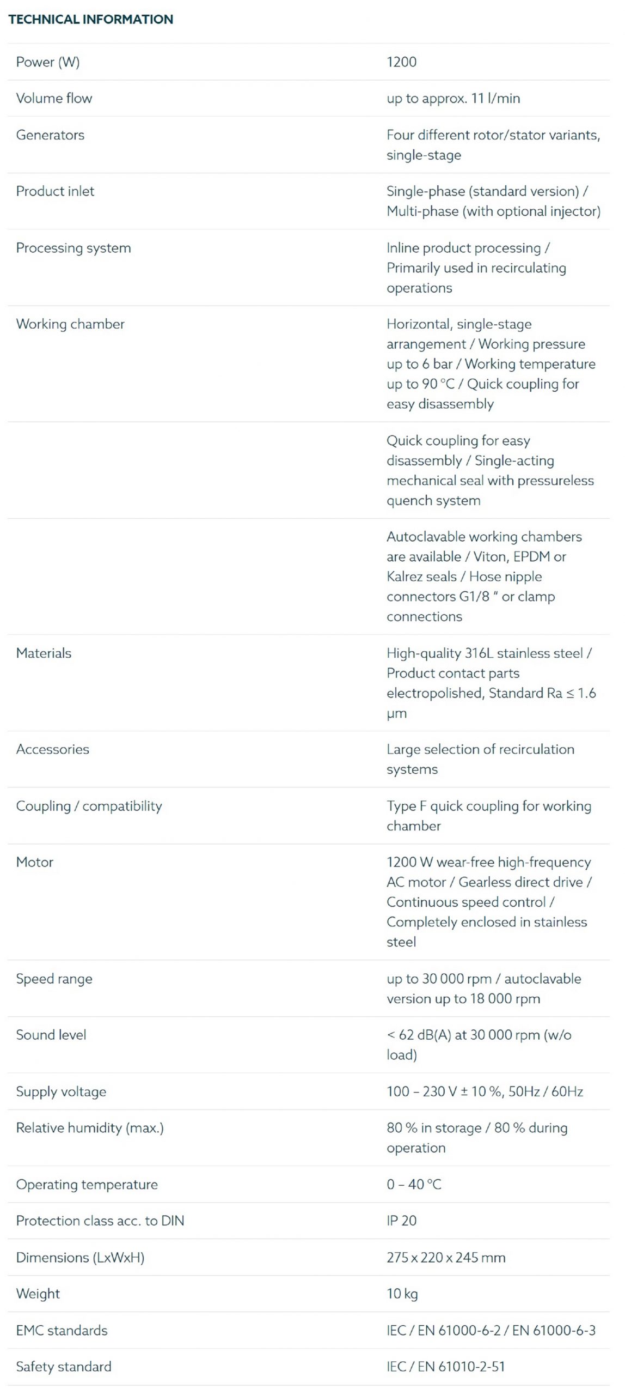The width and height of the screenshot is (625, 1395).
Task: Click the Safety standard label
Action: (x=63, y=1367)
